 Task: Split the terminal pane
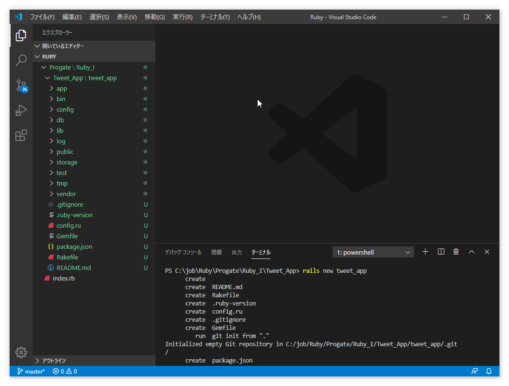tap(441, 252)
